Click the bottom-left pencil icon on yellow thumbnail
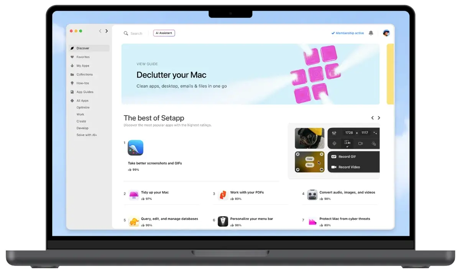 coord(297,169)
